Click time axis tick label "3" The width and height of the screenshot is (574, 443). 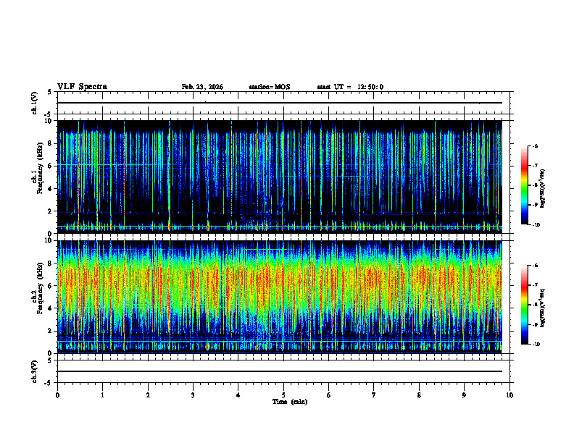193,395
